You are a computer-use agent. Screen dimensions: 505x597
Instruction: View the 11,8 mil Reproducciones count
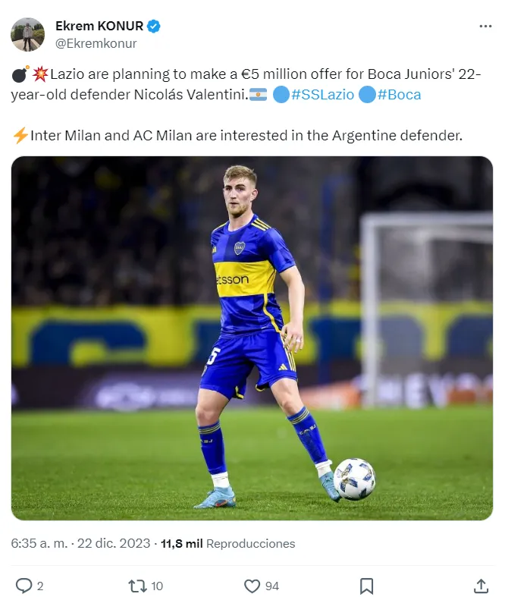(227, 544)
